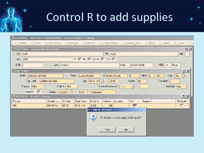Click the Print toolbar icon
The width and height of the screenshot is (204, 153).
[147, 43]
